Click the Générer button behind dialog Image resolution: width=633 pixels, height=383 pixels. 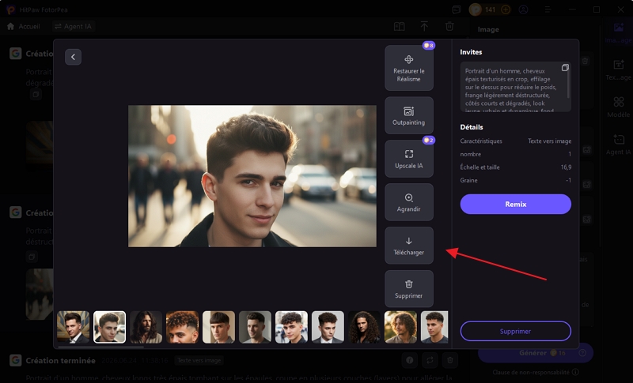click(536, 353)
